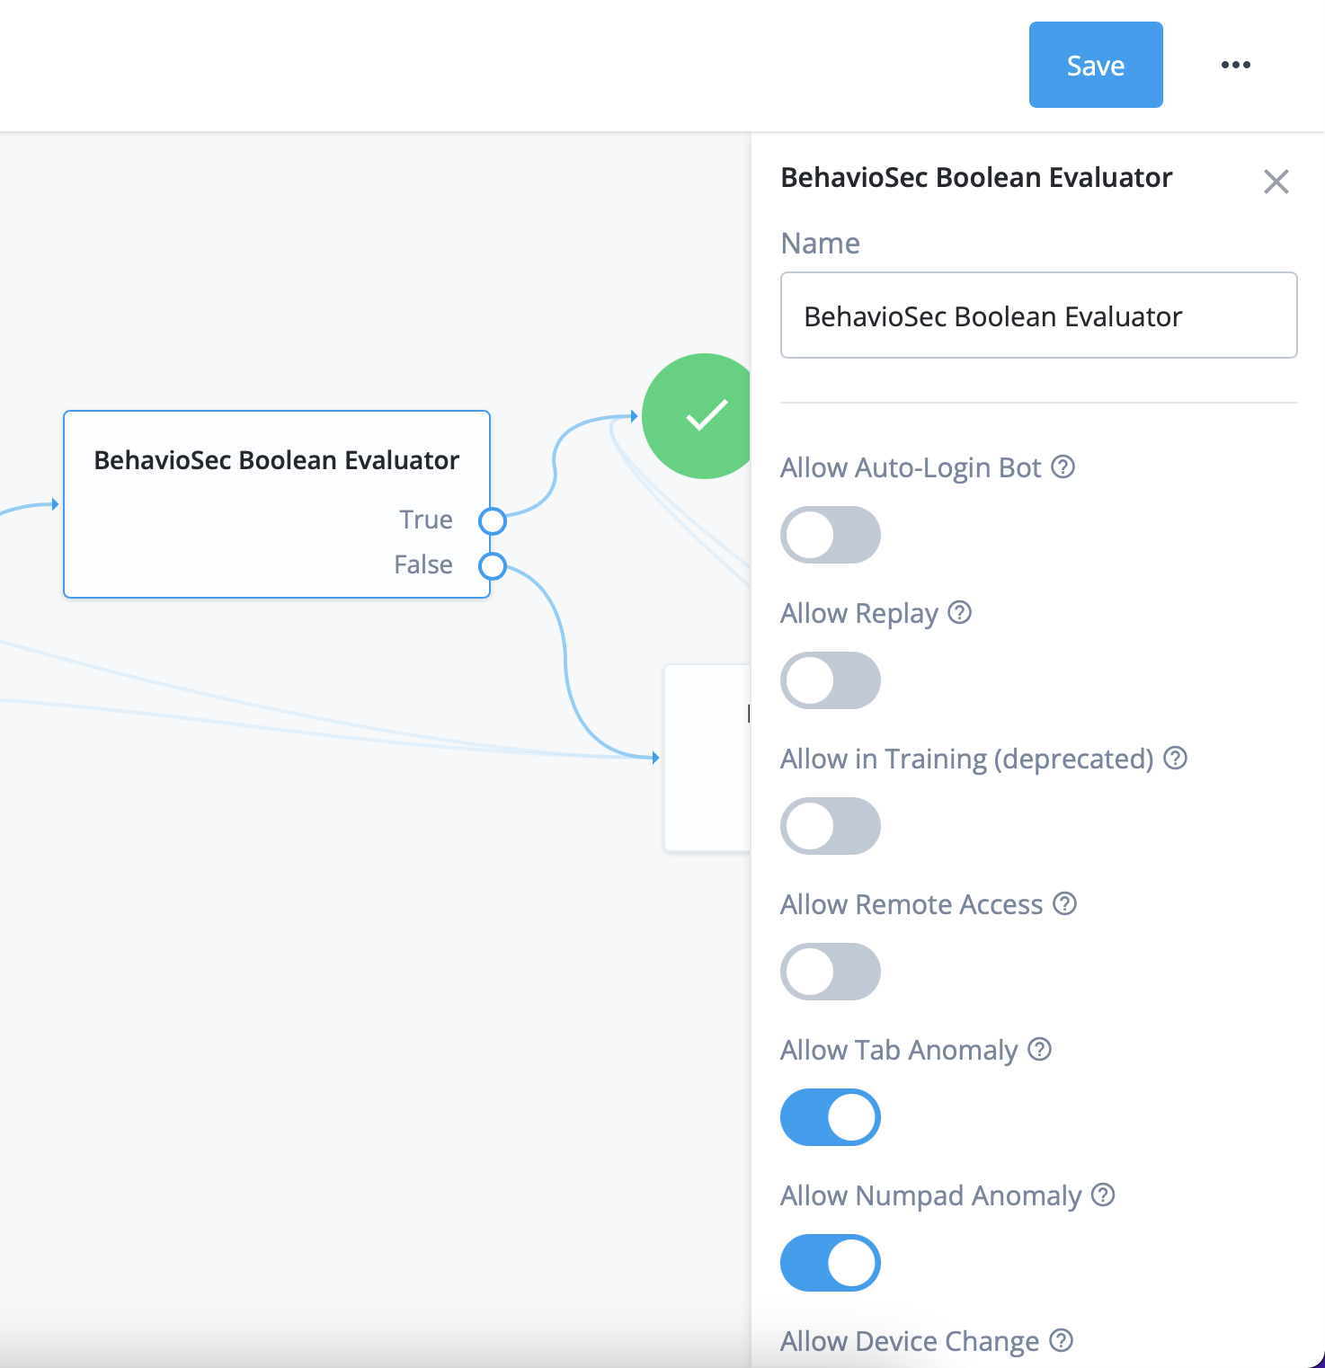Click the True outcome connector circle
The width and height of the screenshot is (1325, 1368).
tap(493, 521)
